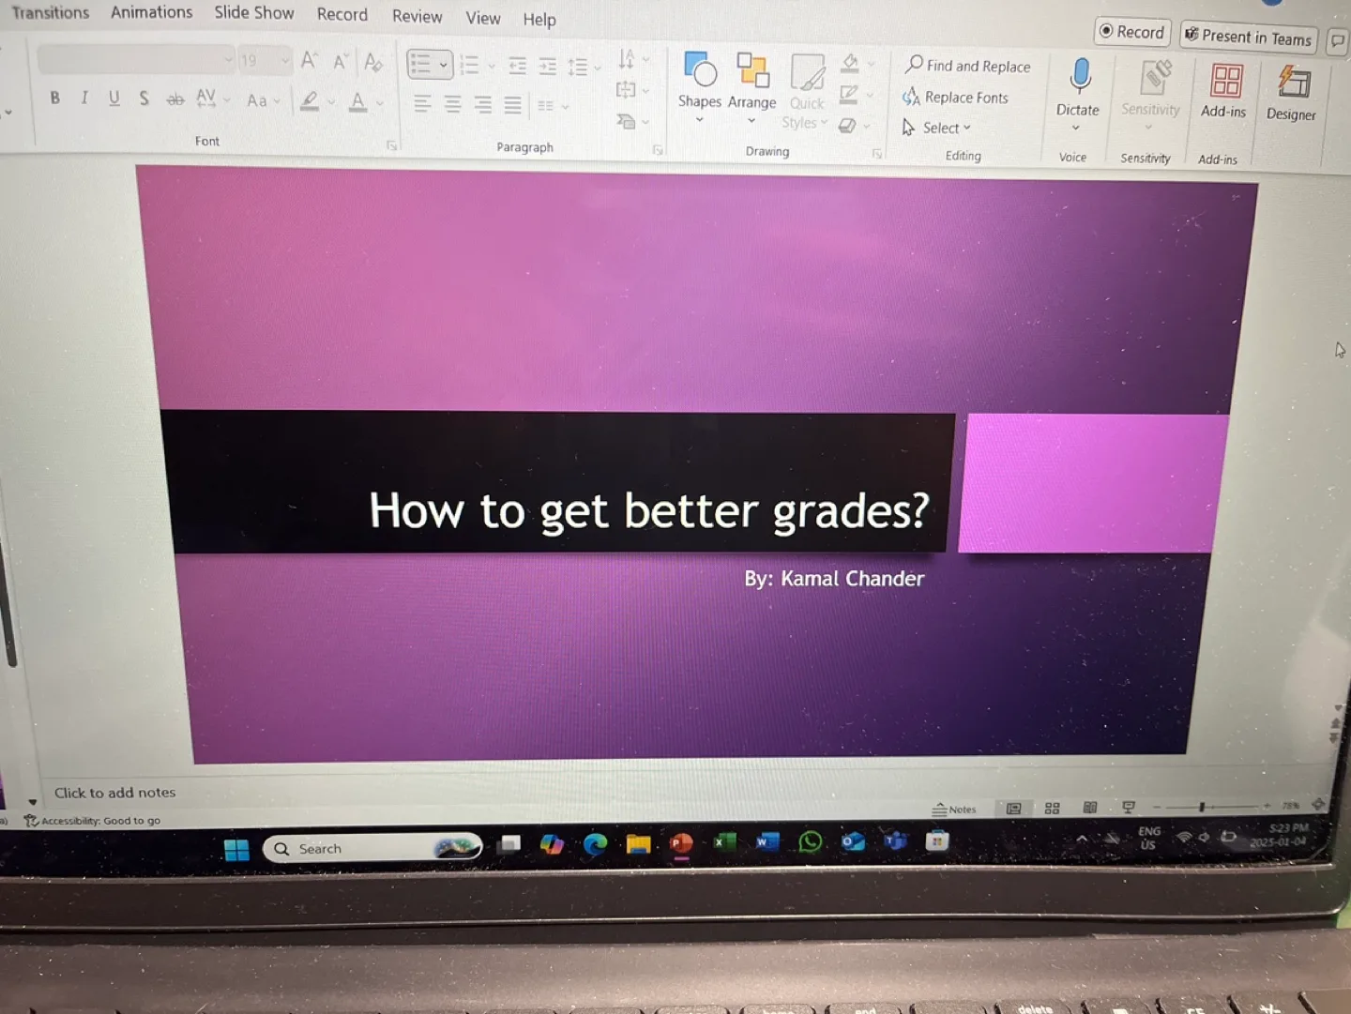The image size is (1351, 1014).
Task: Open Line Spacing options
Action: tap(584, 68)
